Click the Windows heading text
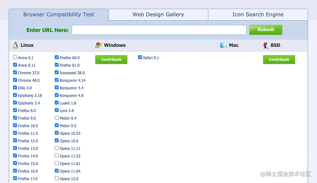The image size is (317, 183). coord(115,45)
